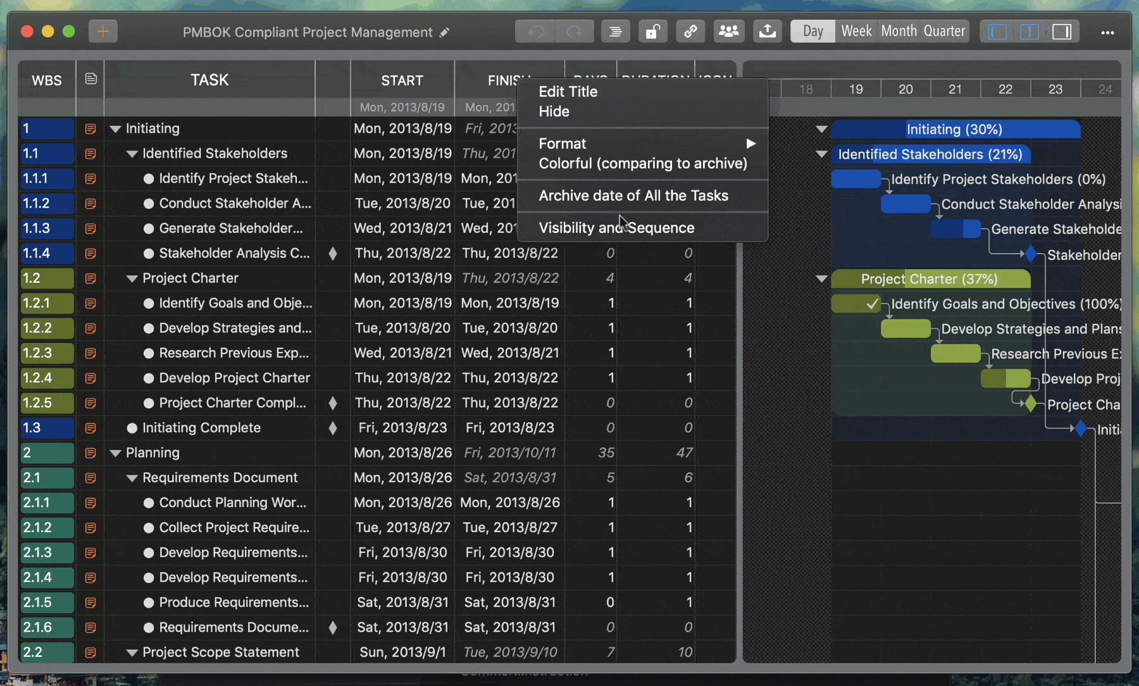The image size is (1139, 686).
Task: Open note icon for Initiating row
Action: 90,129
